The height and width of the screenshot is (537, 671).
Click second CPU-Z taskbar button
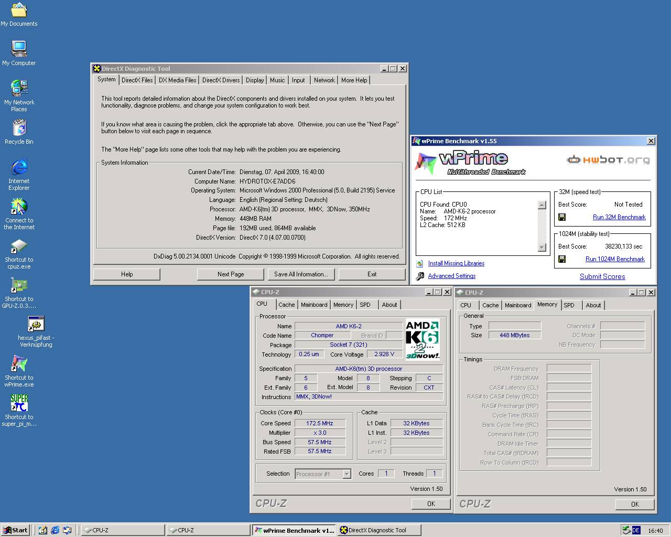[x=209, y=530]
